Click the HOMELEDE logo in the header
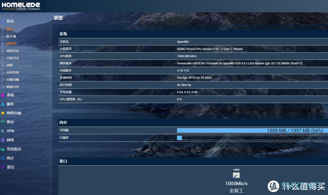This screenshot has width=328, height=195. click(21, 5)
